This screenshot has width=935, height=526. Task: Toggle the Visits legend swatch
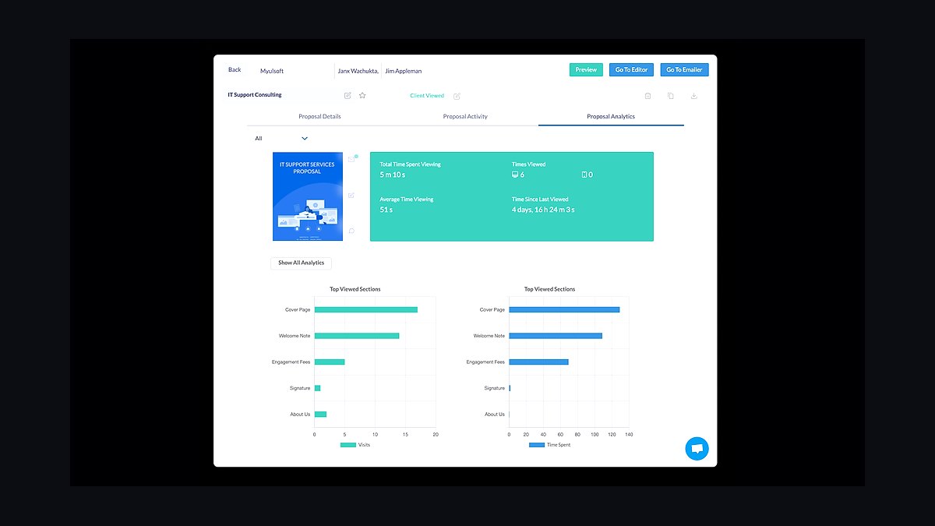348,445
